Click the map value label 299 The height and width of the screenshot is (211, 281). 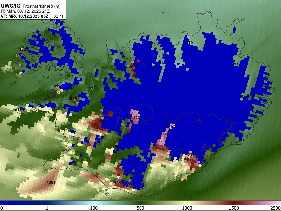[57, 86]
